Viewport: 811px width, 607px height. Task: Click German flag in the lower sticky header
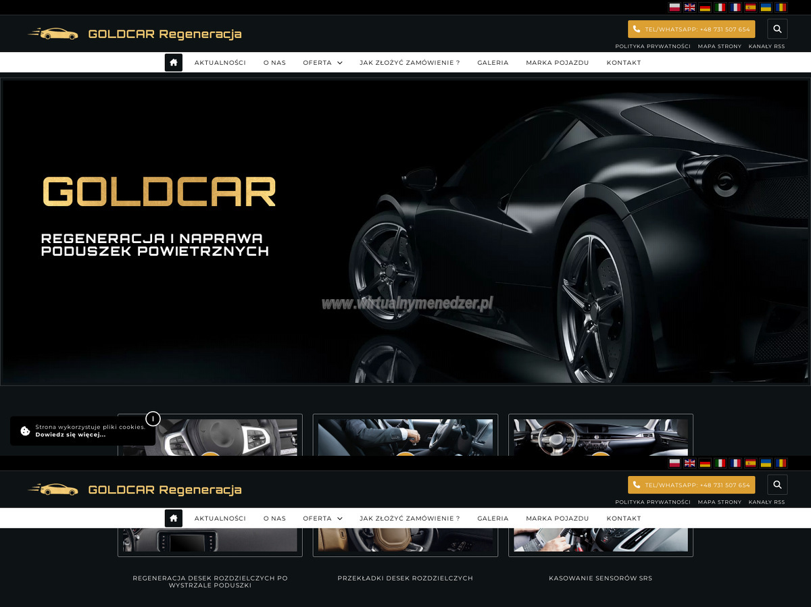pos(705,463)
